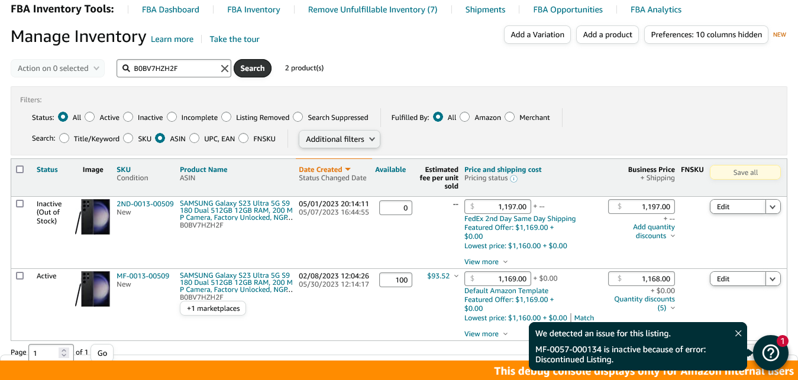This screenshot has height=380, width=798.
Task: Open FBA Inventory tab
Action: [254, 9]
